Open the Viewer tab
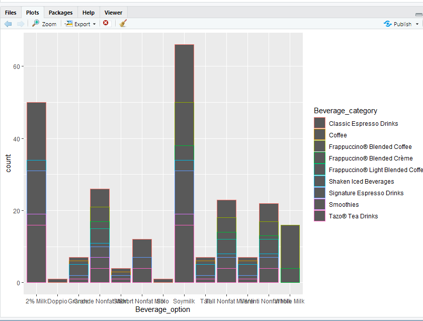Screen dimensions: 423x321 pyautogui.click(x=113, y=13)
